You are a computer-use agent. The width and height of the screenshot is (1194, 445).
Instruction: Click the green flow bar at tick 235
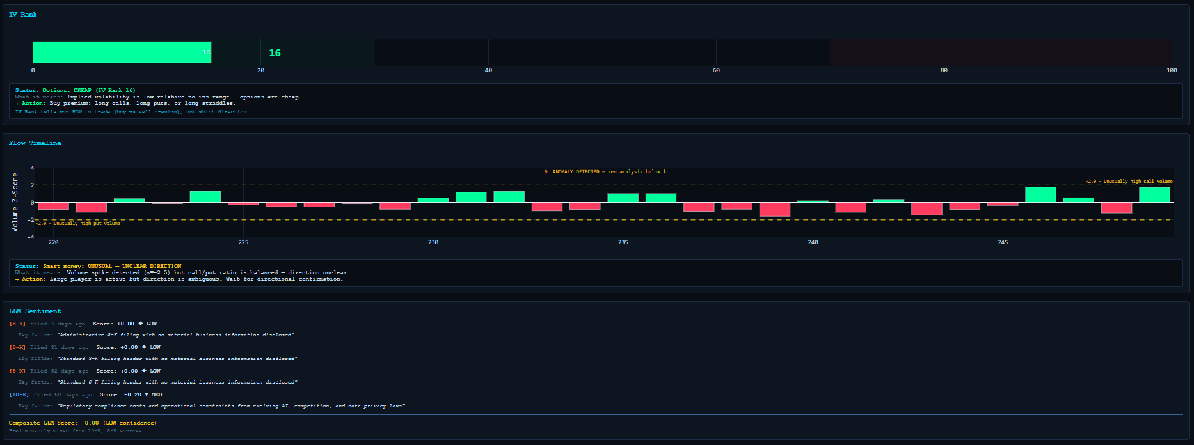[x=623, y=198]
